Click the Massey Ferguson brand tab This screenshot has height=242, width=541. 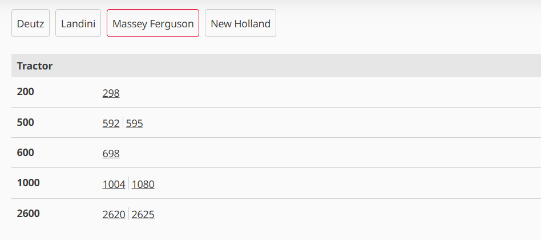pyautogui.click(x=153, y=24)
